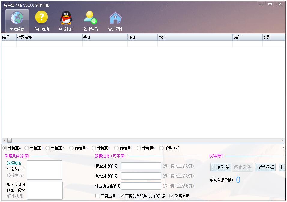Select the 数据源B radio button

click(26, 148)
